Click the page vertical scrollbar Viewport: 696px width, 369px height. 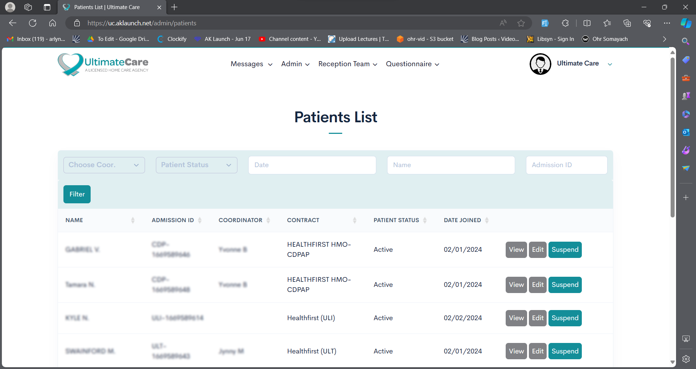[672, 137]
